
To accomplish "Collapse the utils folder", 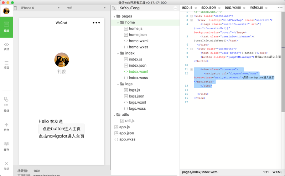I will pos(114,115).
